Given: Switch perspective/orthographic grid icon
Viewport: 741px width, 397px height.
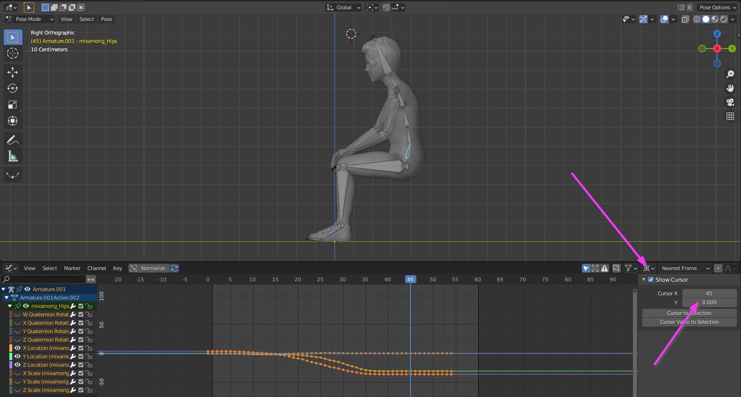Looking at the screenshot, I should (x=730, y=116).
